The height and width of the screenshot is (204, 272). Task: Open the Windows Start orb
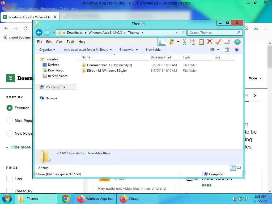tap(7, 199)
